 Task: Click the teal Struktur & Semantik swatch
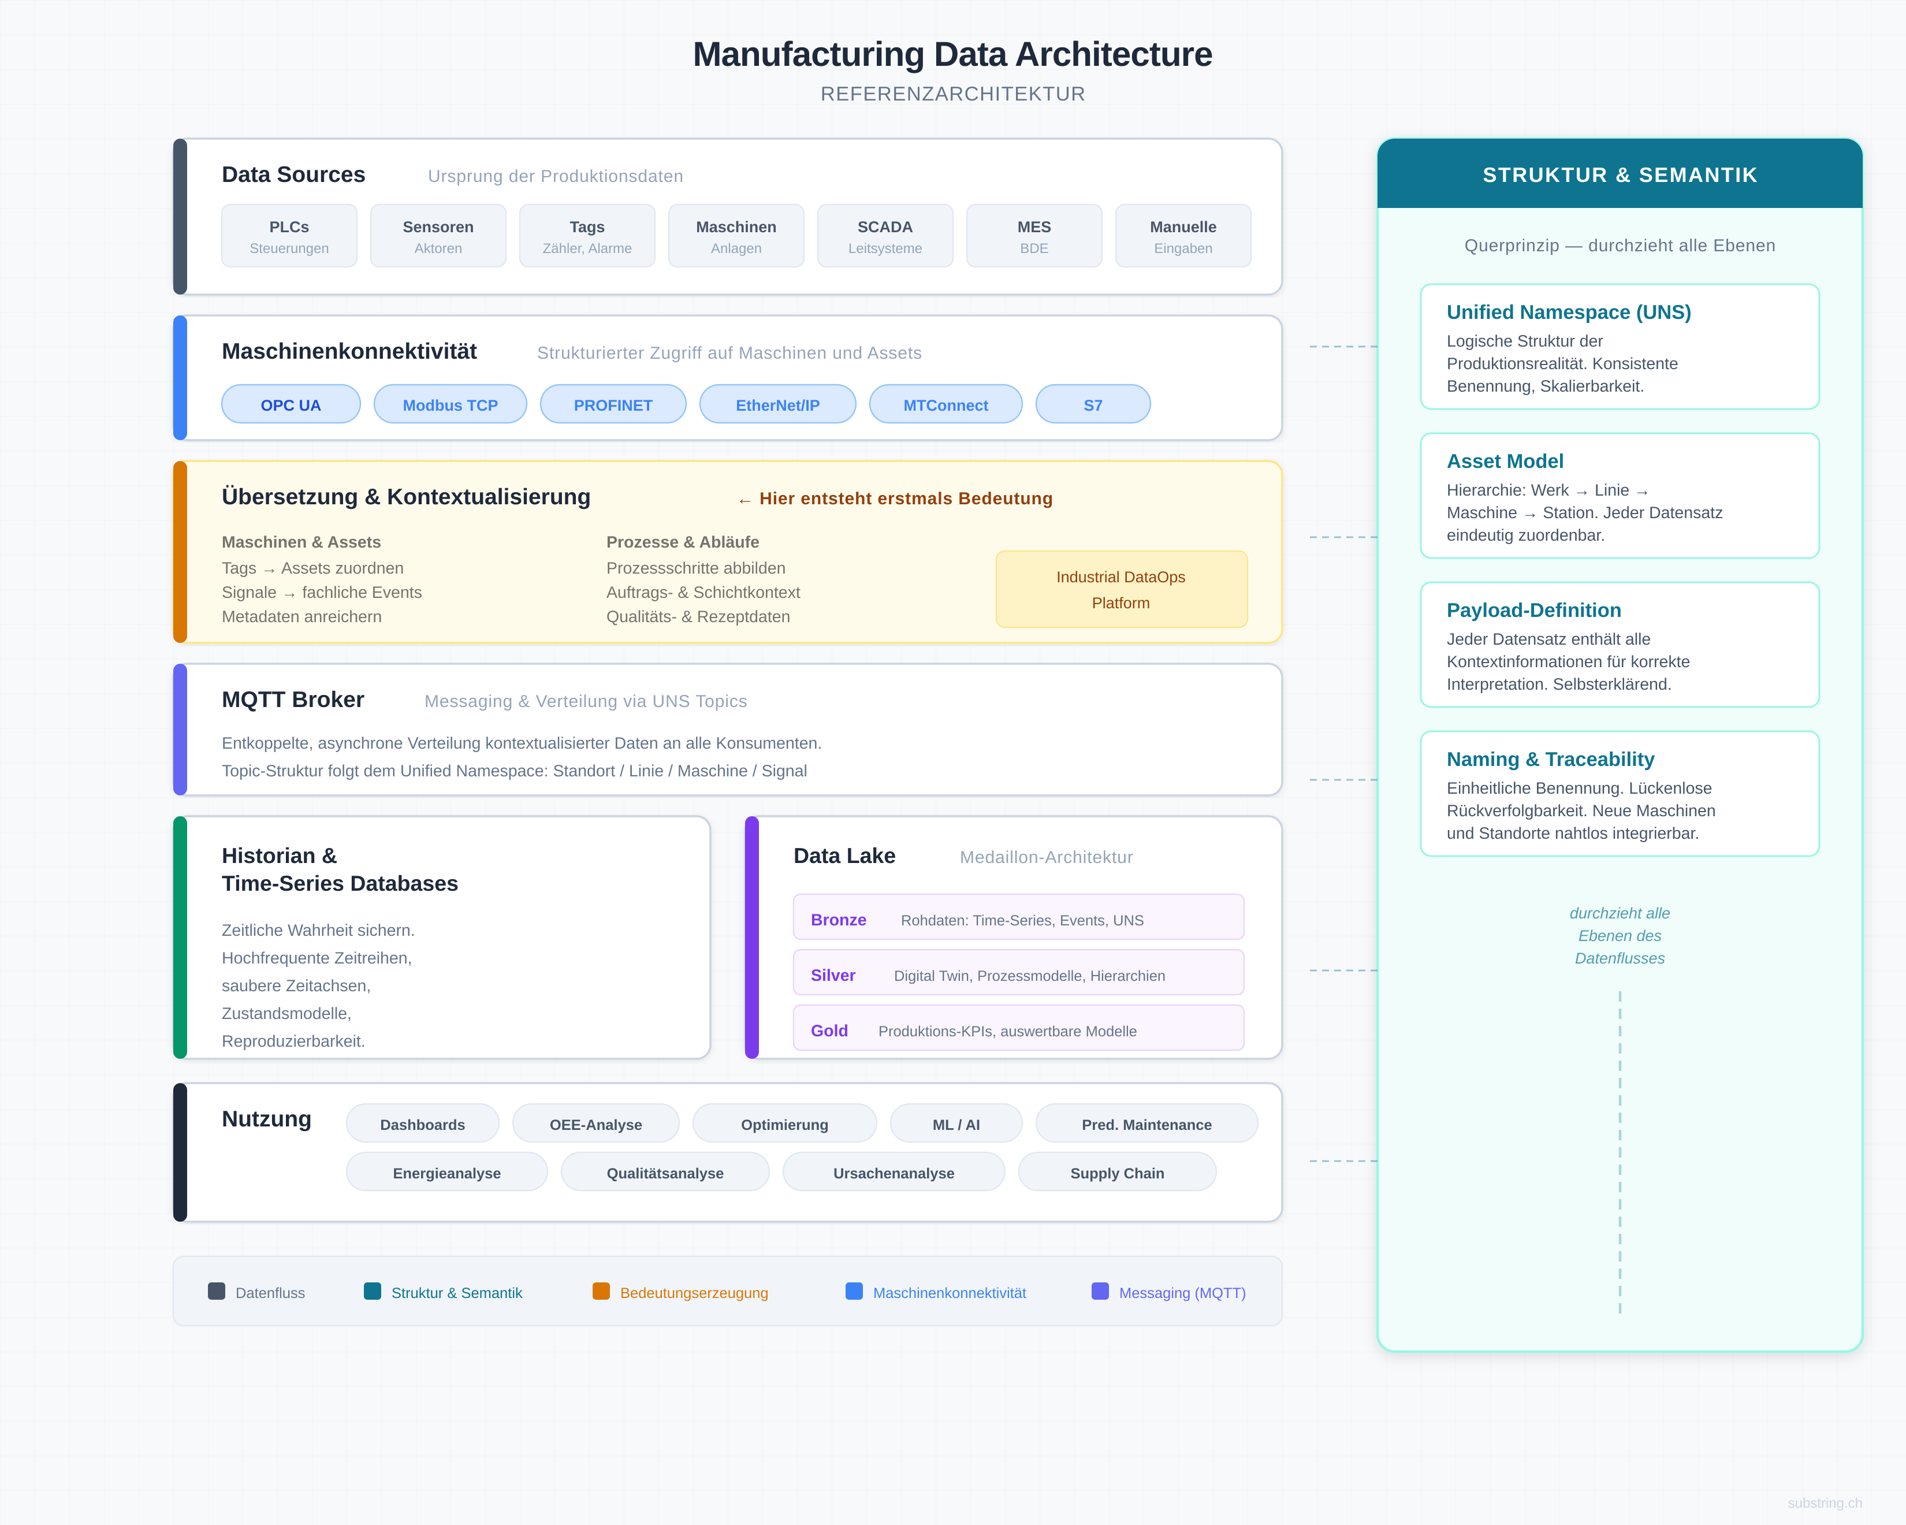372,1292
